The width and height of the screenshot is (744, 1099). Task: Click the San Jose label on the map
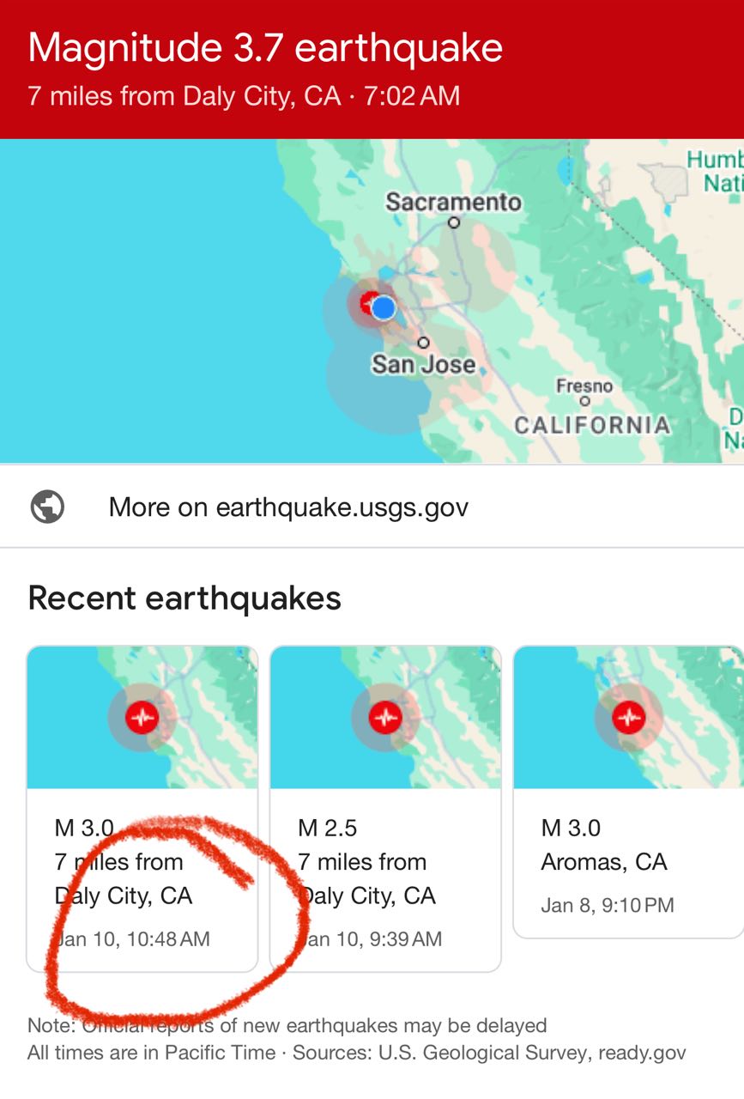pos(423,364)
